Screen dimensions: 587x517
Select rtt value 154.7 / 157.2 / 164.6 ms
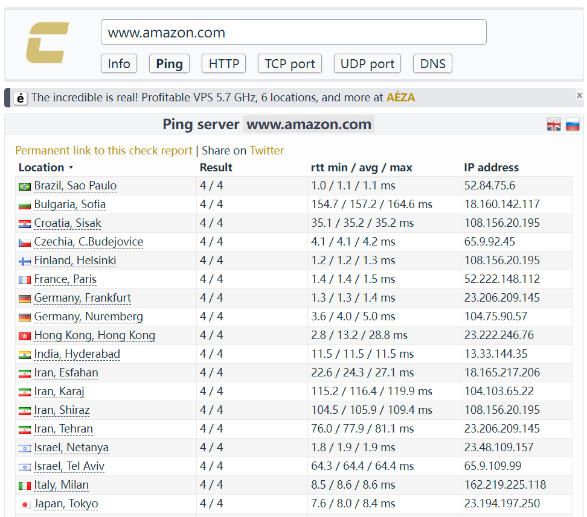point(371,205)
